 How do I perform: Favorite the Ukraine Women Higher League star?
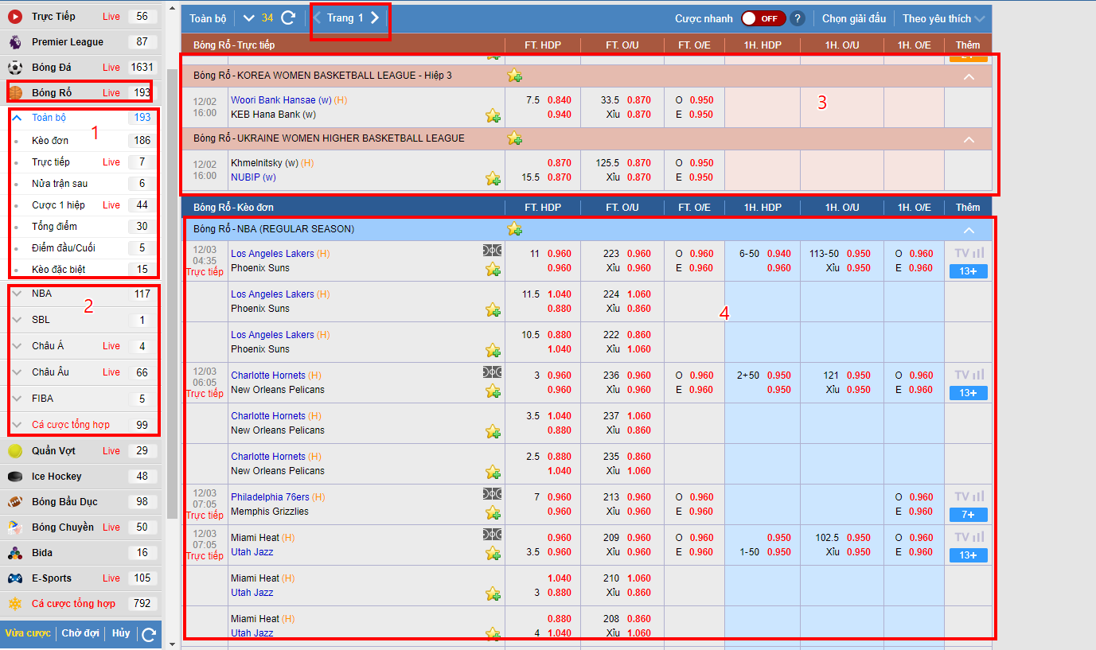[515, 138]
